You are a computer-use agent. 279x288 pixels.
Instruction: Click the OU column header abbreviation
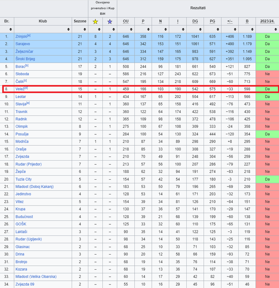(x=126, y=21)
